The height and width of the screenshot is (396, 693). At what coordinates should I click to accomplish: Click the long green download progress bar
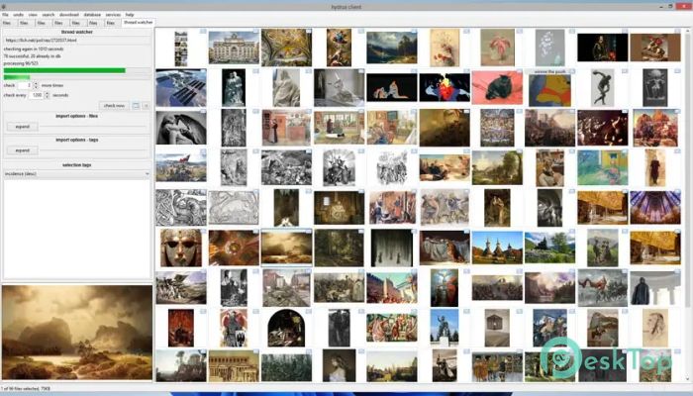[x=77, y=70]
